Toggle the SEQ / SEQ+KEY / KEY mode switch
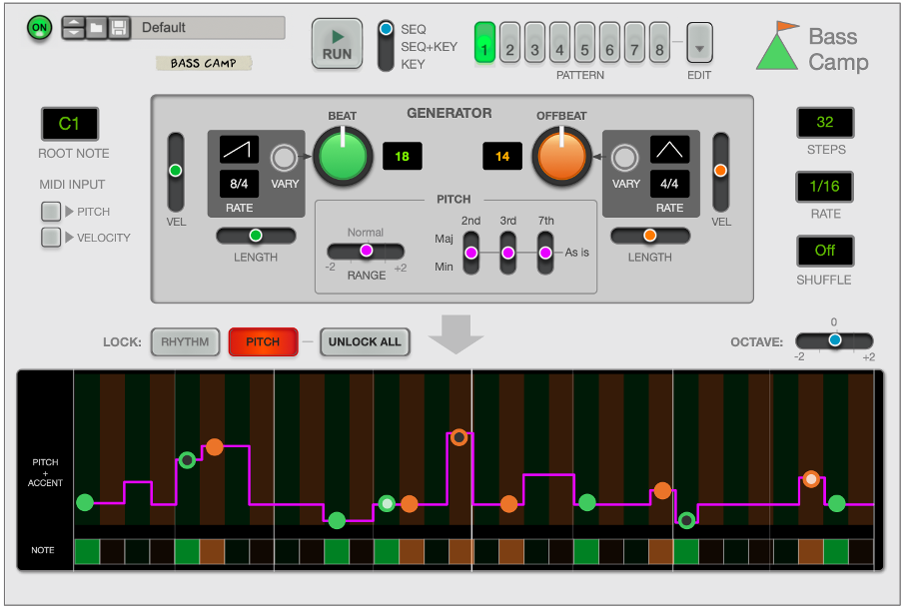Screen dimensions: 903x607 pos(386,46)
